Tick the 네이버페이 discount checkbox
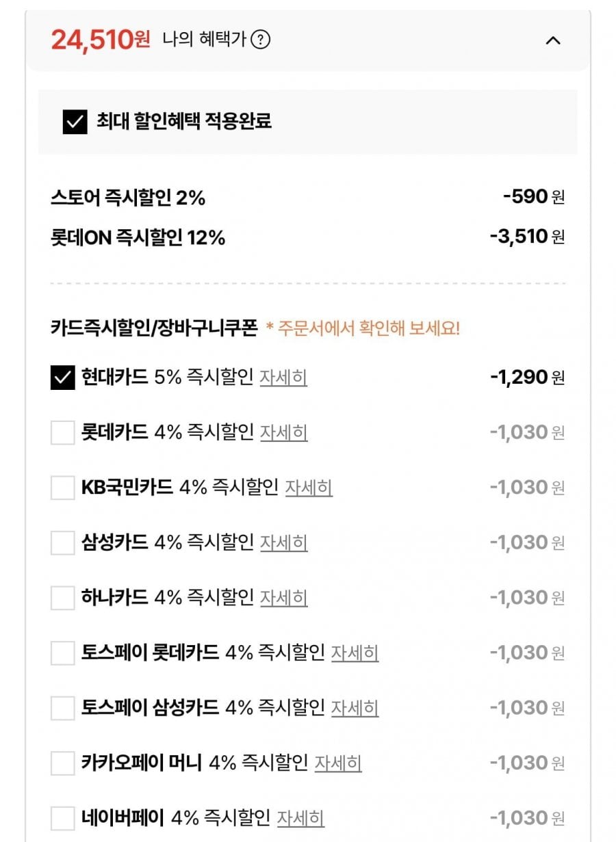Viewport: 616px width, 842px height. tap(62, 818)
